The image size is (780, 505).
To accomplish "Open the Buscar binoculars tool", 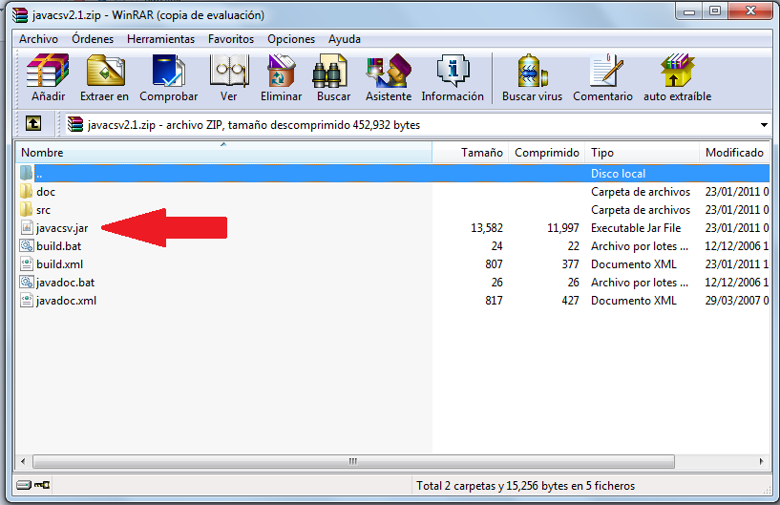I will pos(333,78).
